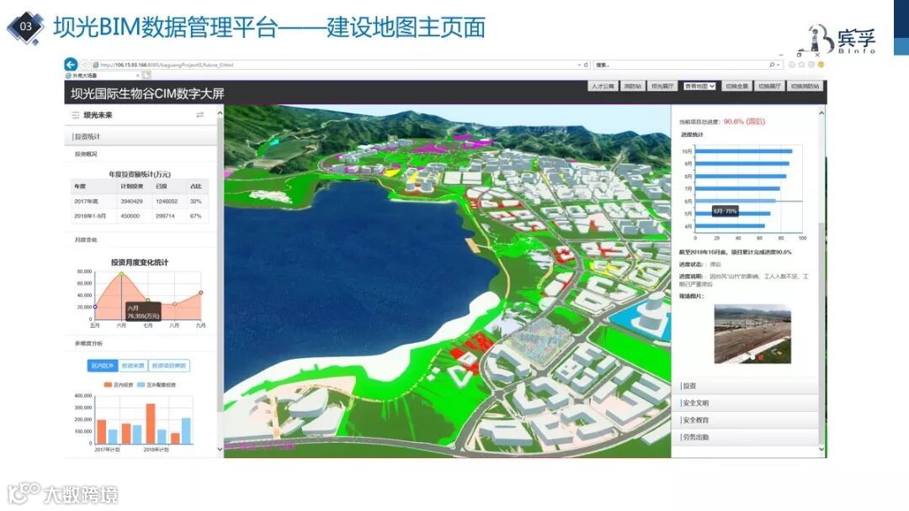Open the browser settings gear icon
This screenshot has width=909, height=511.
(x=811, y=65)
